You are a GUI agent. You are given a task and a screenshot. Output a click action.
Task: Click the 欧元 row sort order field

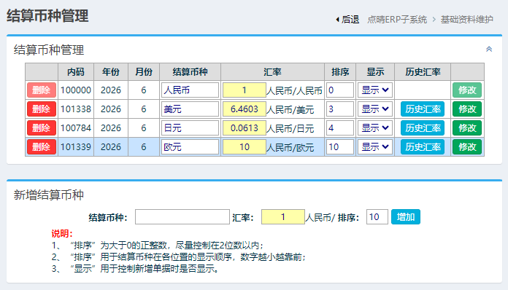(x=340, y=146)
